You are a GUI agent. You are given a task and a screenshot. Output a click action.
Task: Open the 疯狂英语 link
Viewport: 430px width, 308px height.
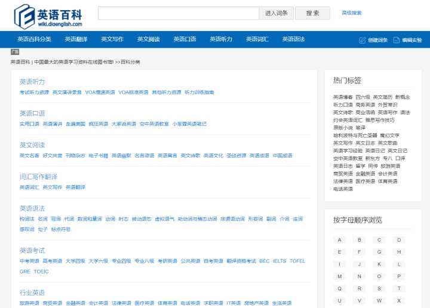coord(99,124)
